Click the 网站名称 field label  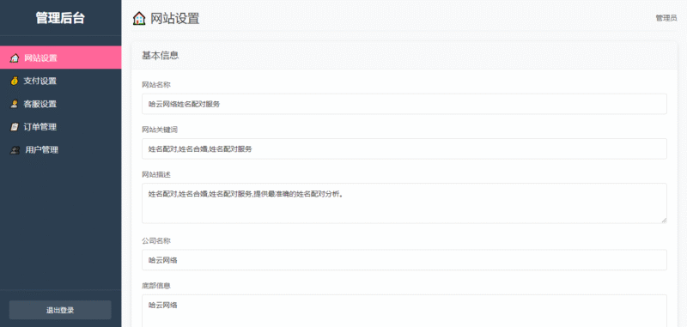156,84
